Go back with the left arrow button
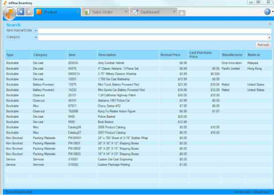The width and height of the screenshot is (274, 196). click(x=21, y=12)
